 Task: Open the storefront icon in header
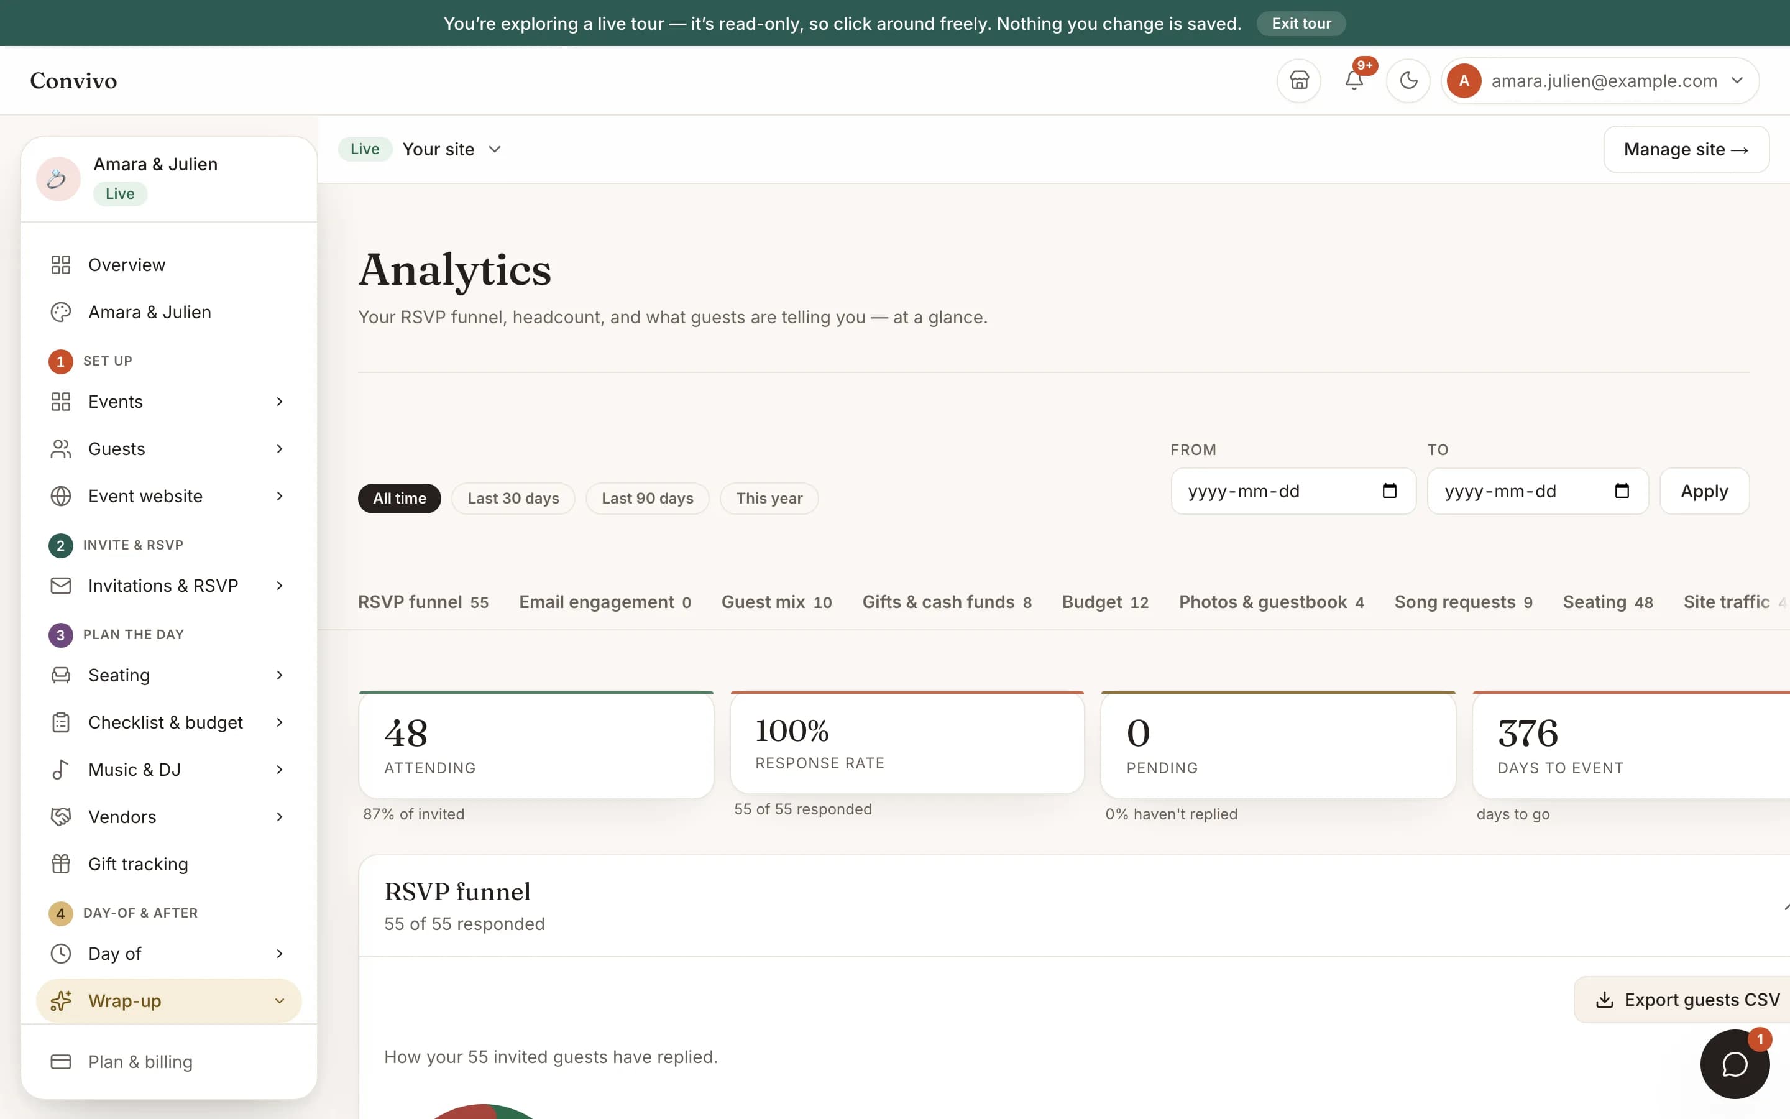[1299, 81]
